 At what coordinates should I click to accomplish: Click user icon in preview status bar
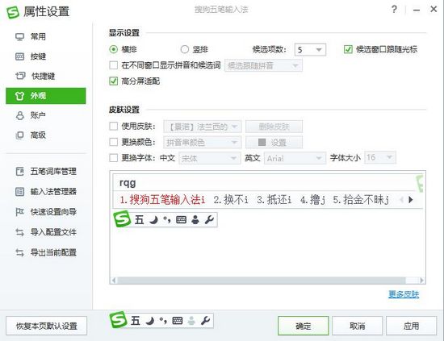tap(195, 220)
